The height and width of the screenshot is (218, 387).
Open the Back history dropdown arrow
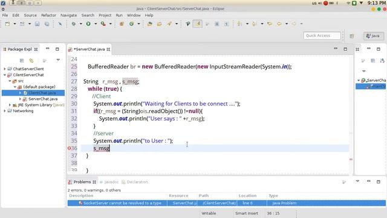click(287, 24)
